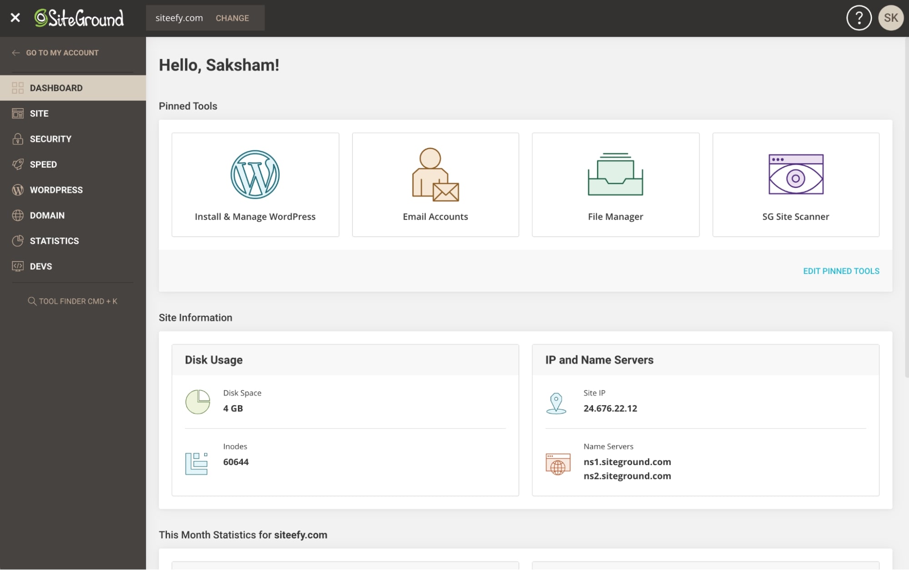Open SG Site Scanner tool
The height and width of the screenshot is (570, 909).
pos(795,184)
